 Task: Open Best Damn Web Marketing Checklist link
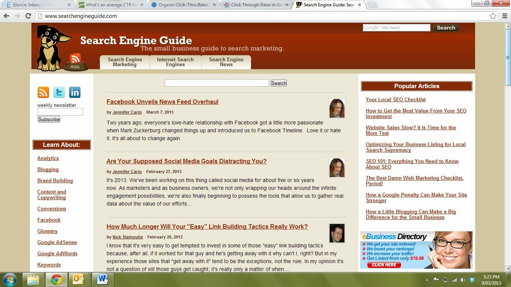[x=414, y=181]
